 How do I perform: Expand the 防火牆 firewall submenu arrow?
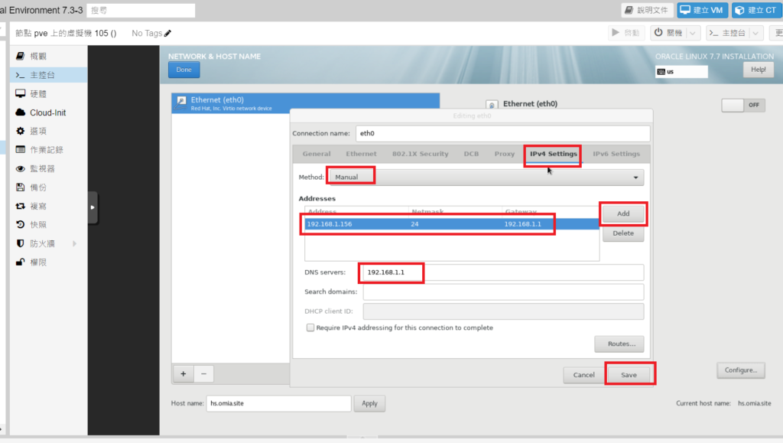pyautogui.click(x=74, y=243)
